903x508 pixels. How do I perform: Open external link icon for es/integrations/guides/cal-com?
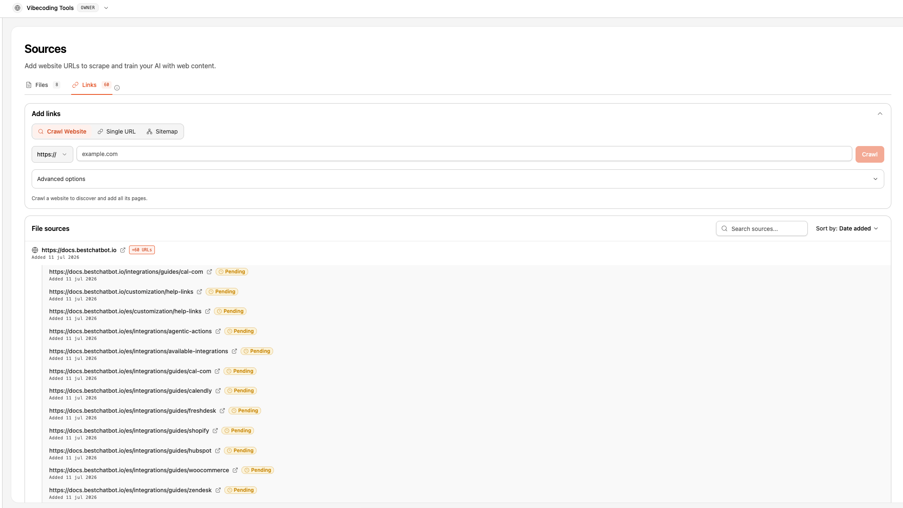tap(217, 371)
